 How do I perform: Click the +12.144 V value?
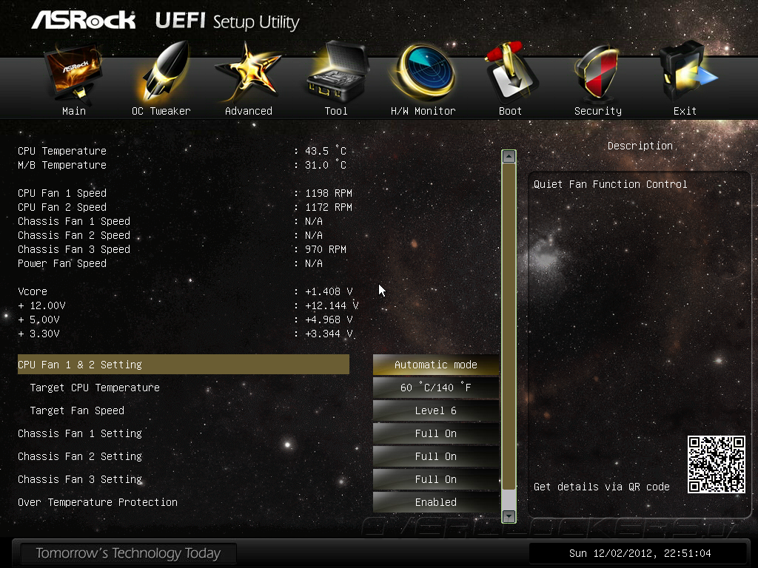click(332, 305)
